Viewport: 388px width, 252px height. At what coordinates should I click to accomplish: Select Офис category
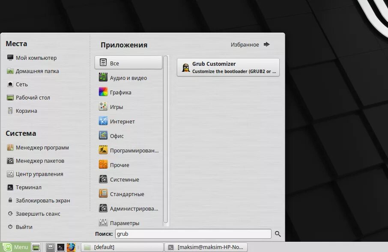(x=128, y=136)
